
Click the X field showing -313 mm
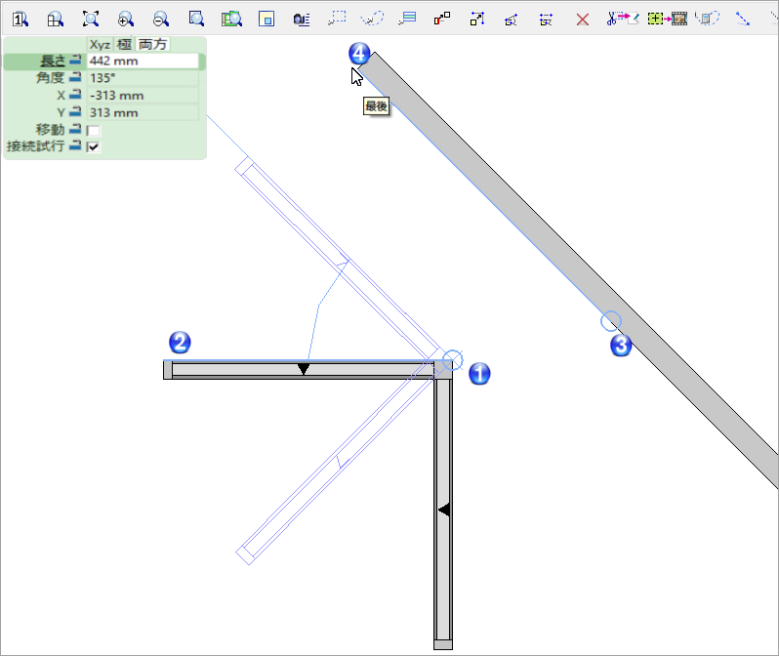point(143,96)
